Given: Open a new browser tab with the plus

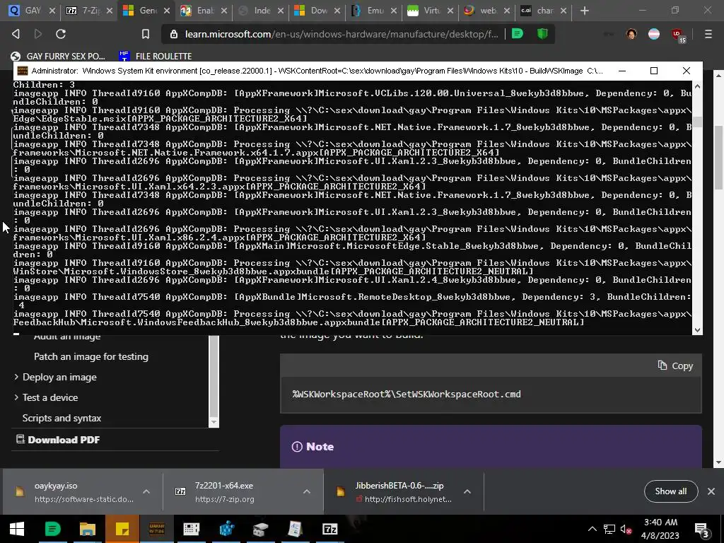Looking at the screenshot, I should (x=584, y=10).
